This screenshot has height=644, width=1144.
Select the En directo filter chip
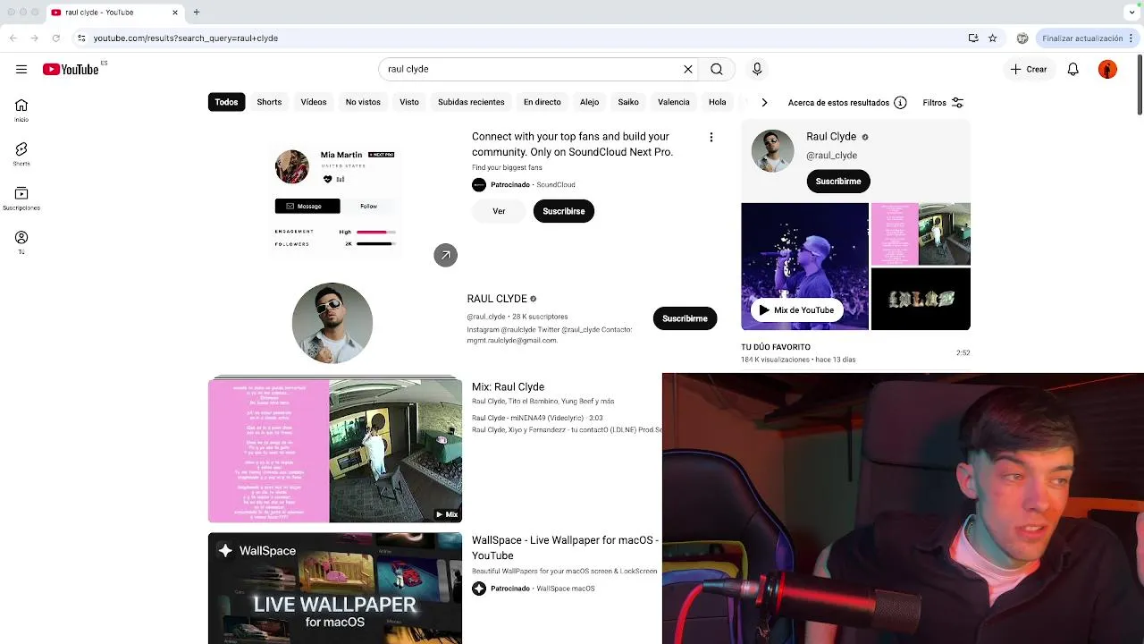(x=543, y=102)
